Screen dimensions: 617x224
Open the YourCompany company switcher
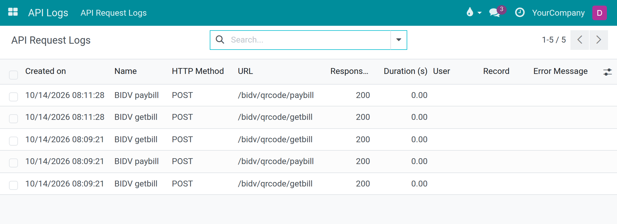point(558,13)
